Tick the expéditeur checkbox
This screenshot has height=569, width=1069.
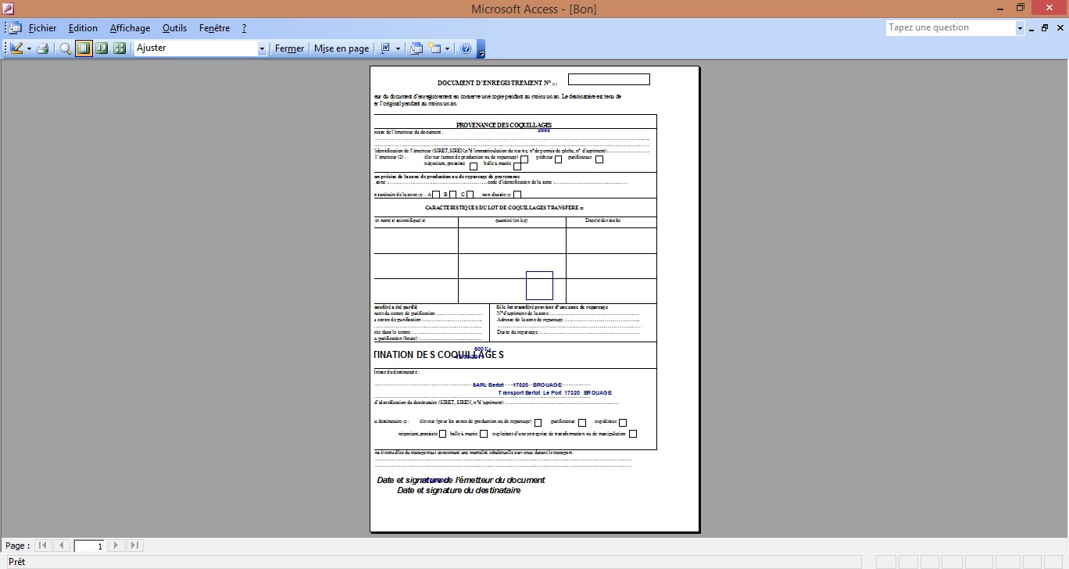click(x=623, y=423)
